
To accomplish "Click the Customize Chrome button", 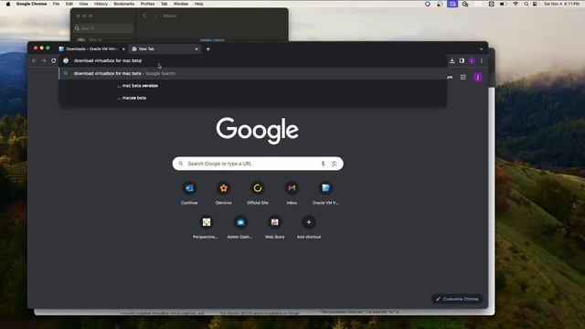I will click(457, 299).
